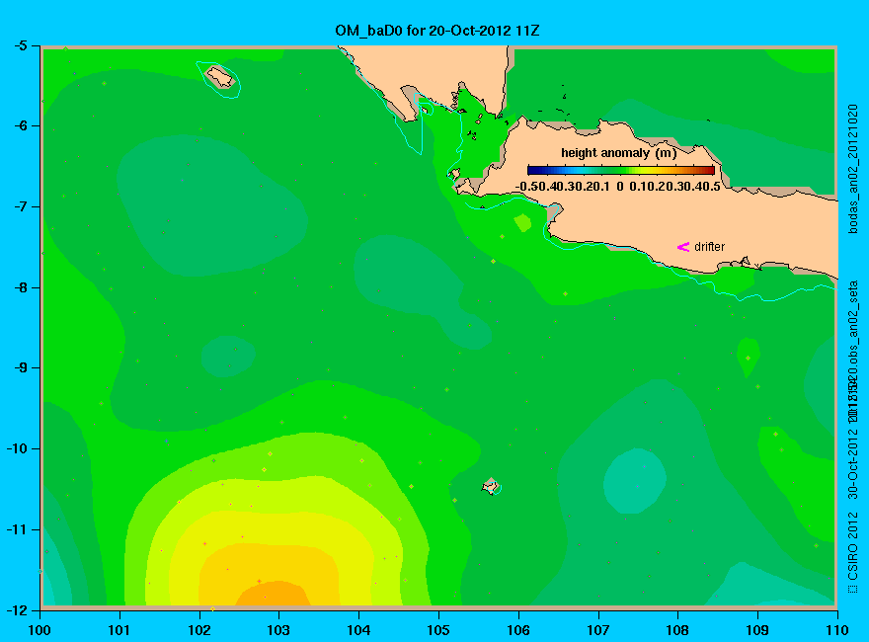Click the x-axis label 105

tap(438, 630)
